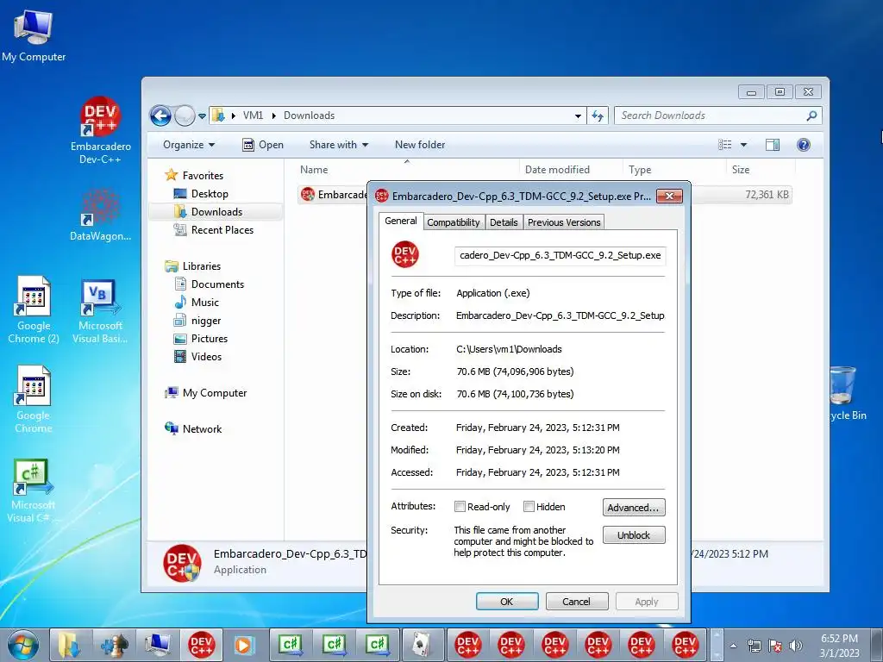Sort by the Type column header
Screen dimensions: 883x662
pyautogui.click(x=674, y=170)
